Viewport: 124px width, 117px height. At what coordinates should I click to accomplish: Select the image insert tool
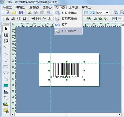[6, 104]
